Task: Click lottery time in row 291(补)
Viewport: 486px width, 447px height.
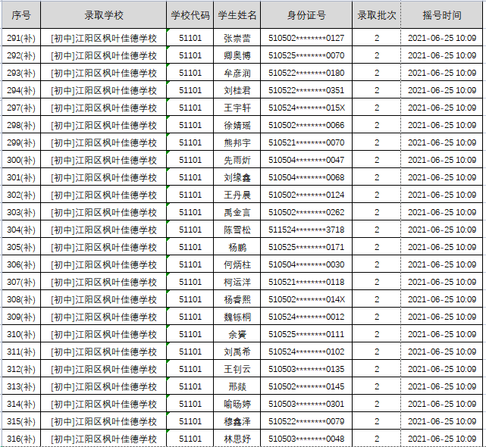Action: pos(442,38)
